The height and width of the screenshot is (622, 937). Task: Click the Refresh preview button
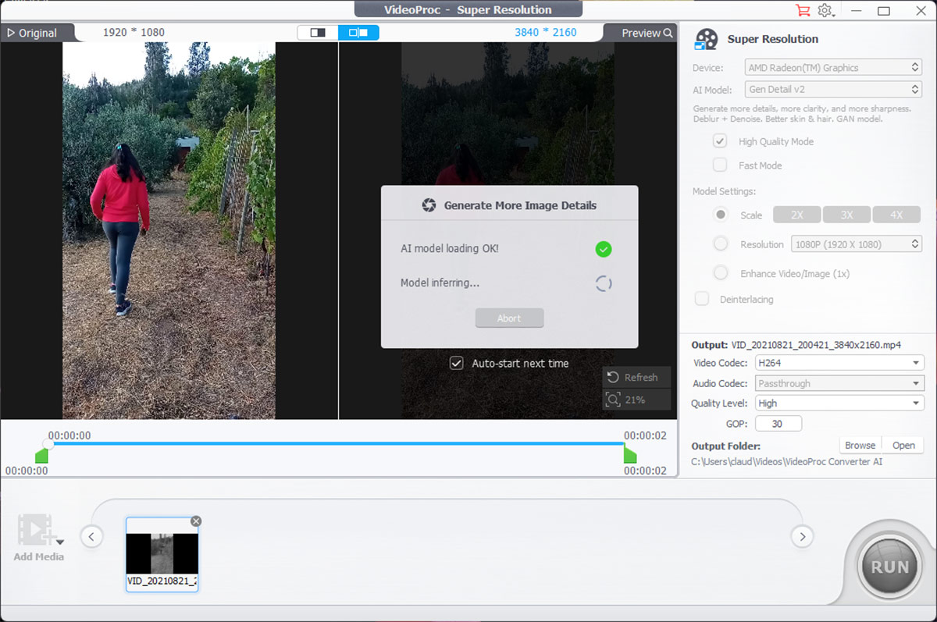[636, 377]
